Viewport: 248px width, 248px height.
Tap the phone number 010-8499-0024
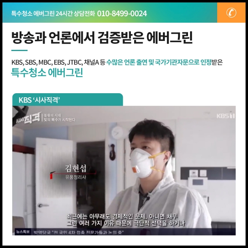click(x=122, y=14)
